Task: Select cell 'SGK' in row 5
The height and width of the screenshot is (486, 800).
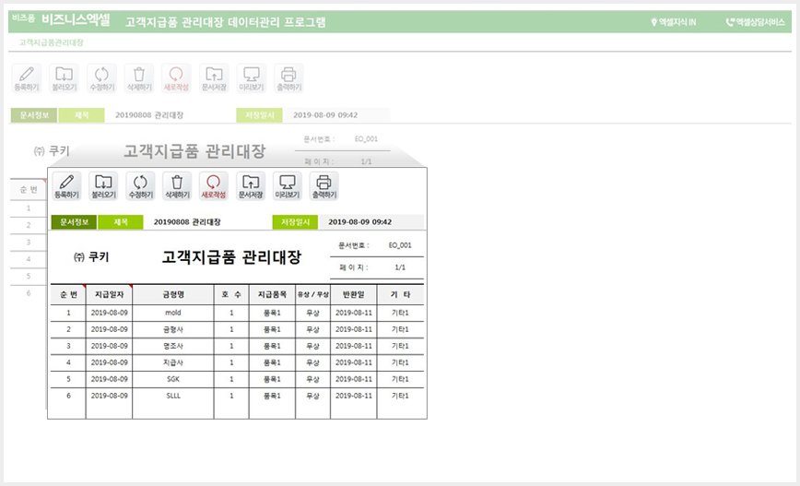Action: click(173, 379)
